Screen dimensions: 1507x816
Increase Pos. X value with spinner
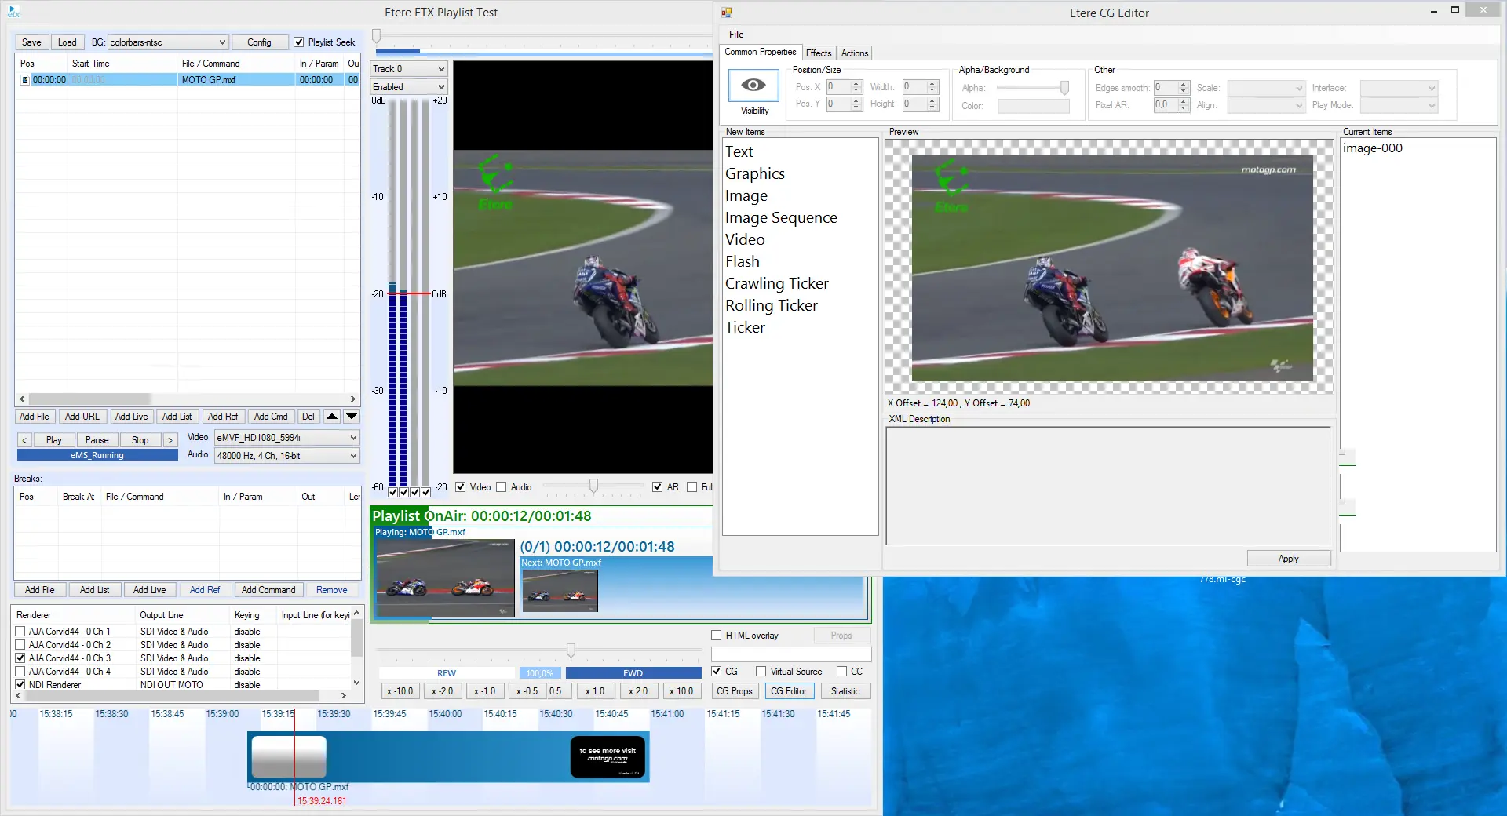pos(857,83)
